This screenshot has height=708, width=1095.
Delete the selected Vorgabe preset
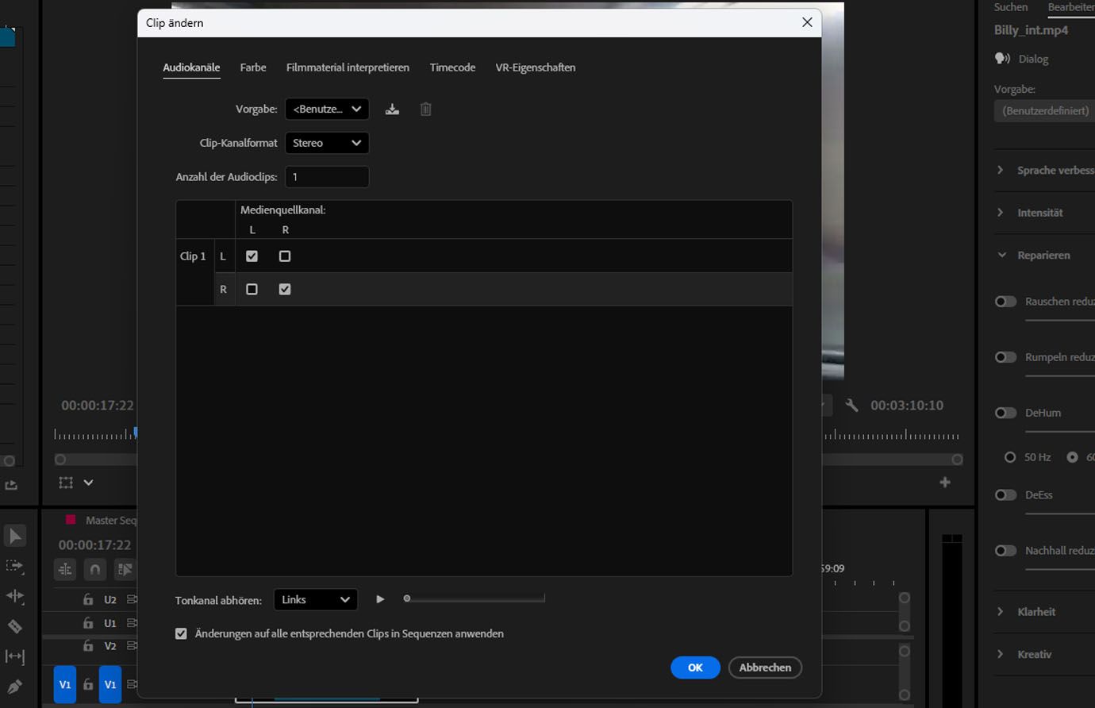click(x=425, y=109)
